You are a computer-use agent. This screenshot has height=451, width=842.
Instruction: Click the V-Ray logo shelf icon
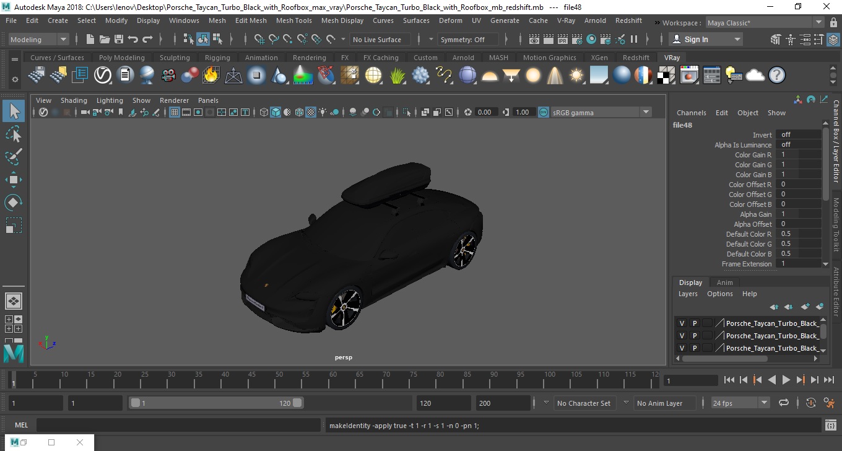pyautogui.click(x=102, y=76)
